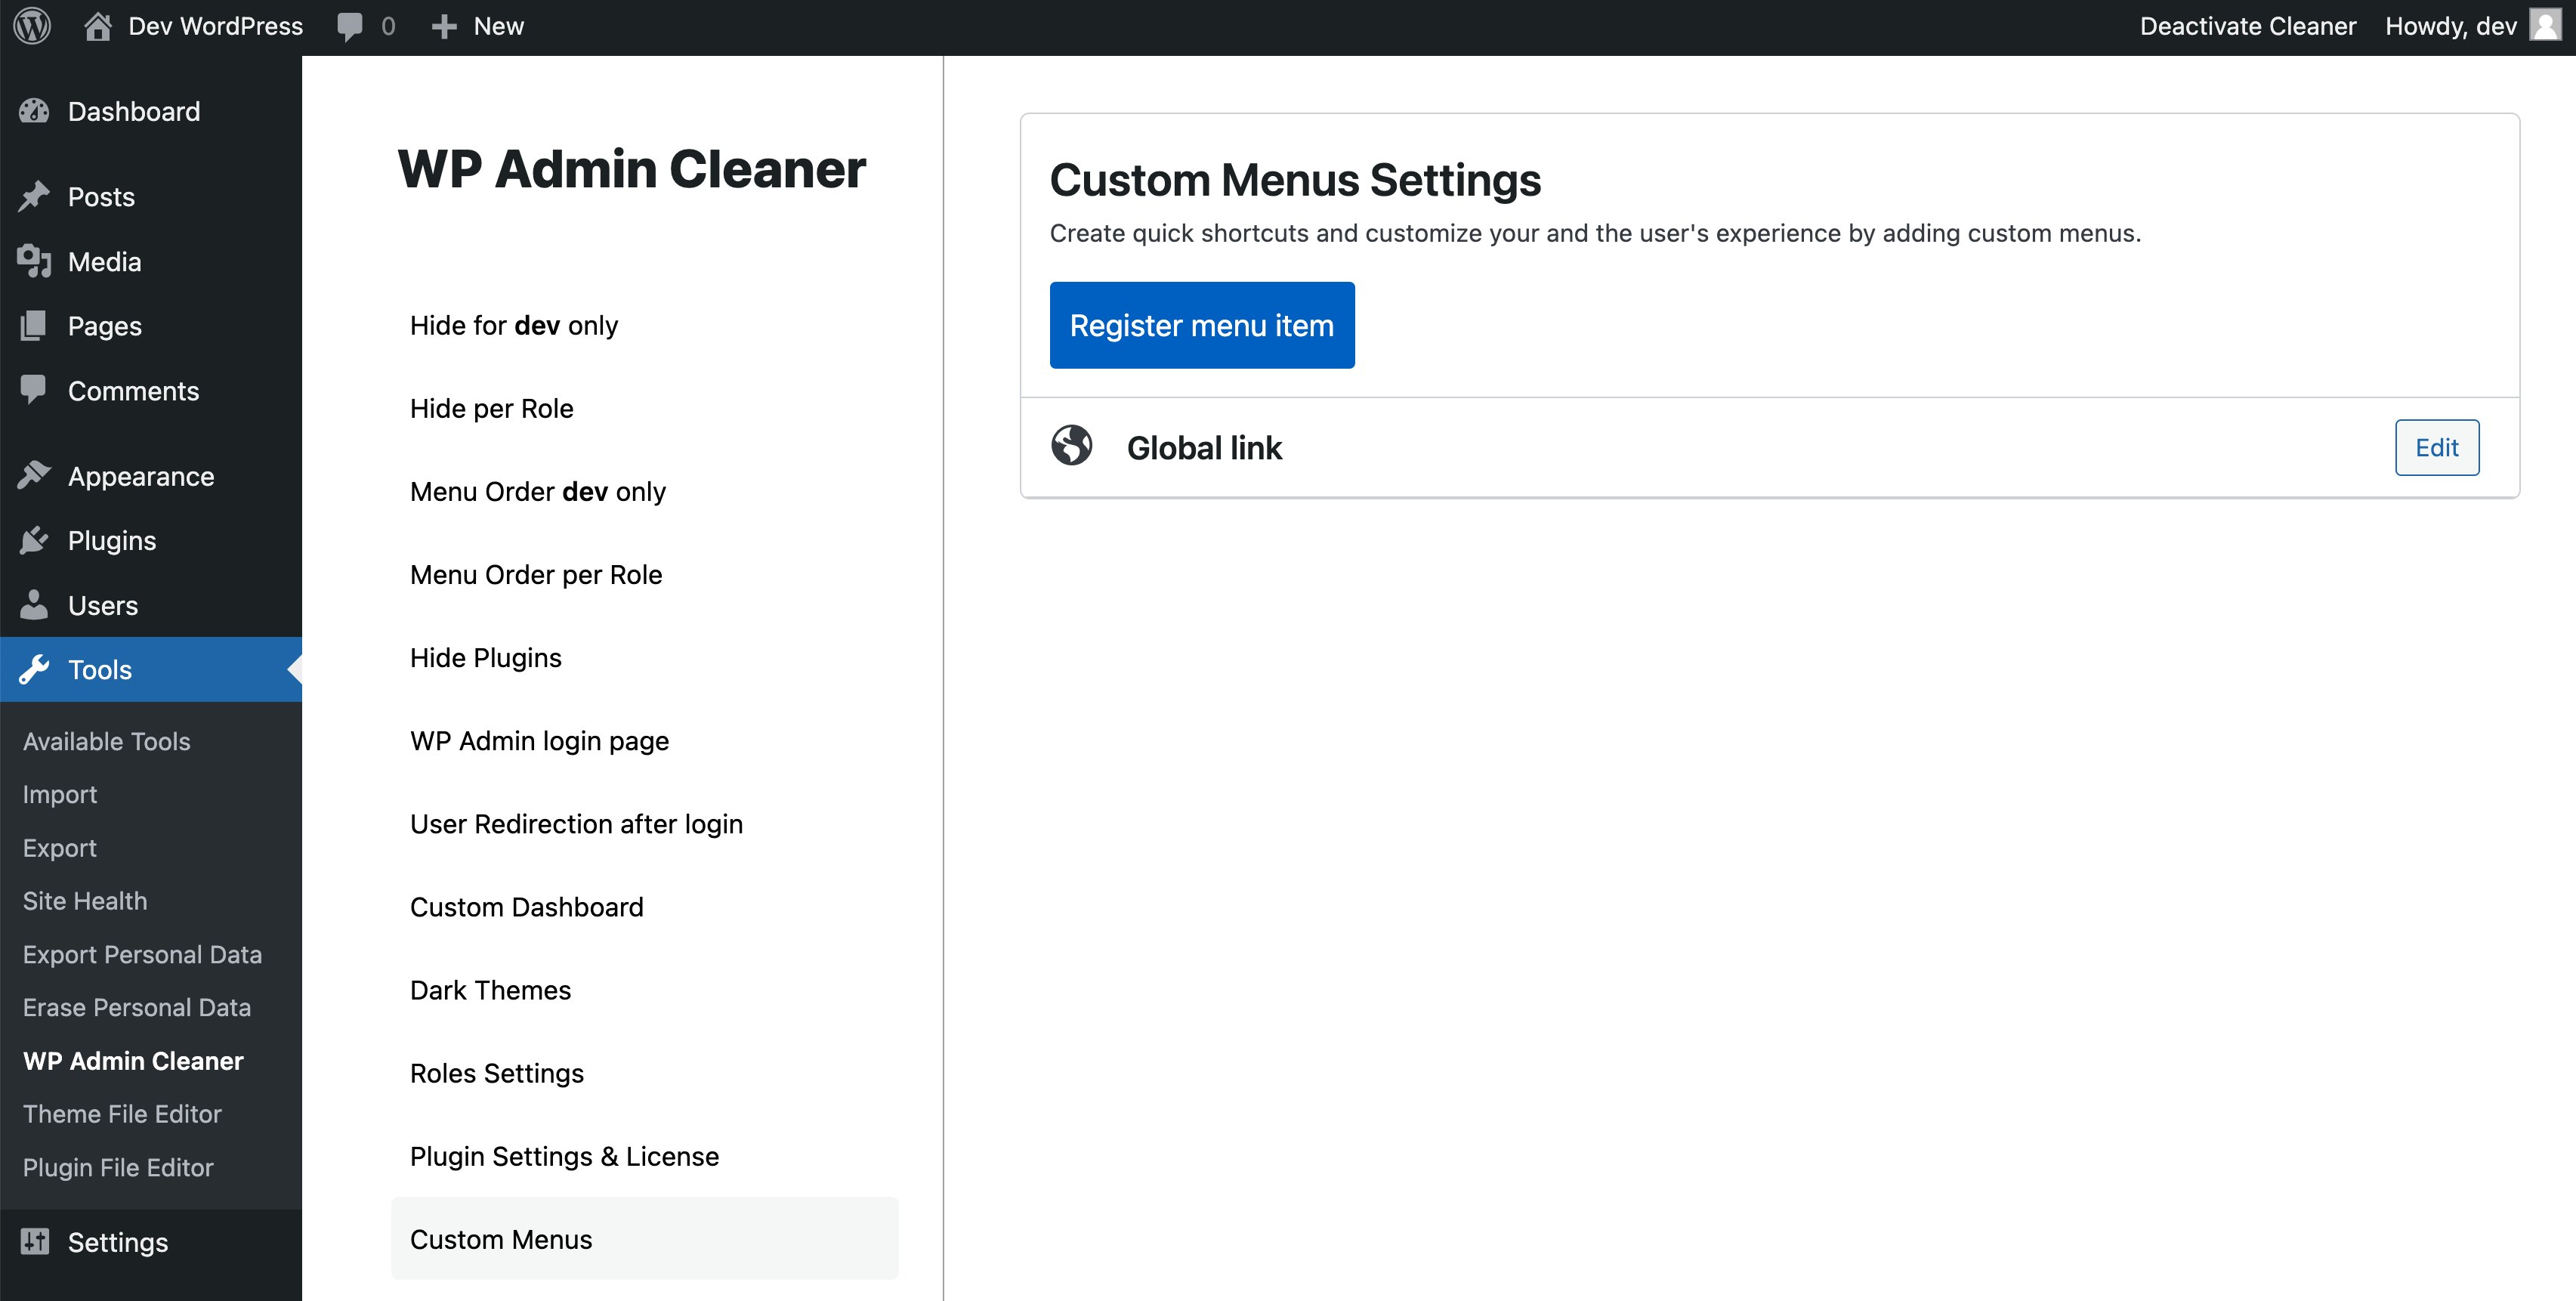Open Import under Tools

click(60, 795)
